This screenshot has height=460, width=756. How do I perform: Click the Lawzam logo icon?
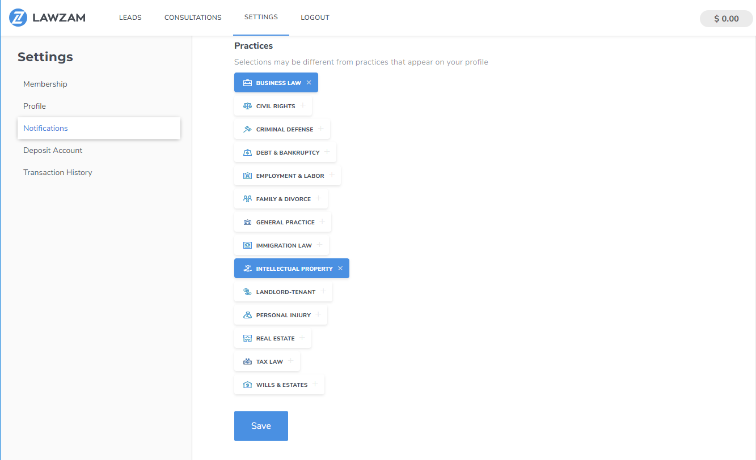(x=18, y=18)
